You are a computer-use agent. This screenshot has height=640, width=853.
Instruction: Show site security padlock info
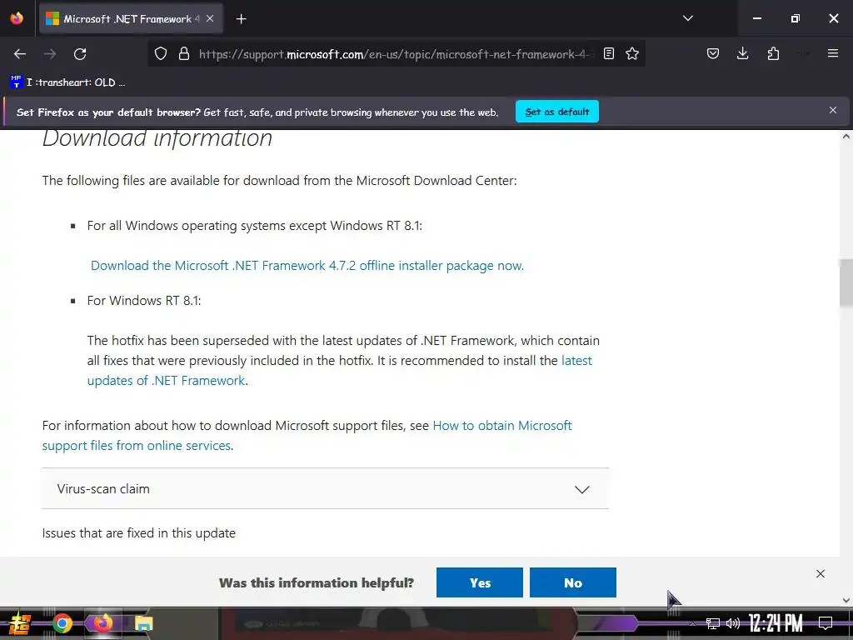[184, 54]
